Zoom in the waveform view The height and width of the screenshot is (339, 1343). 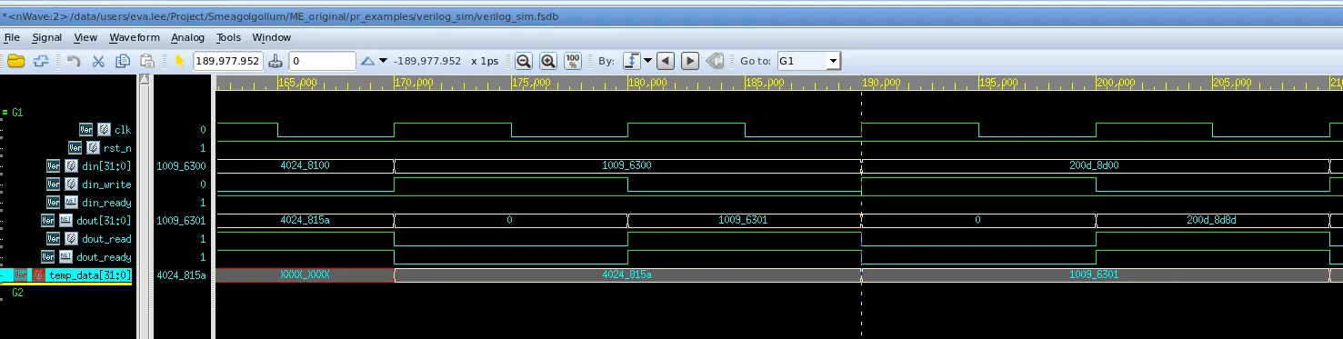[x=547, y=61]
